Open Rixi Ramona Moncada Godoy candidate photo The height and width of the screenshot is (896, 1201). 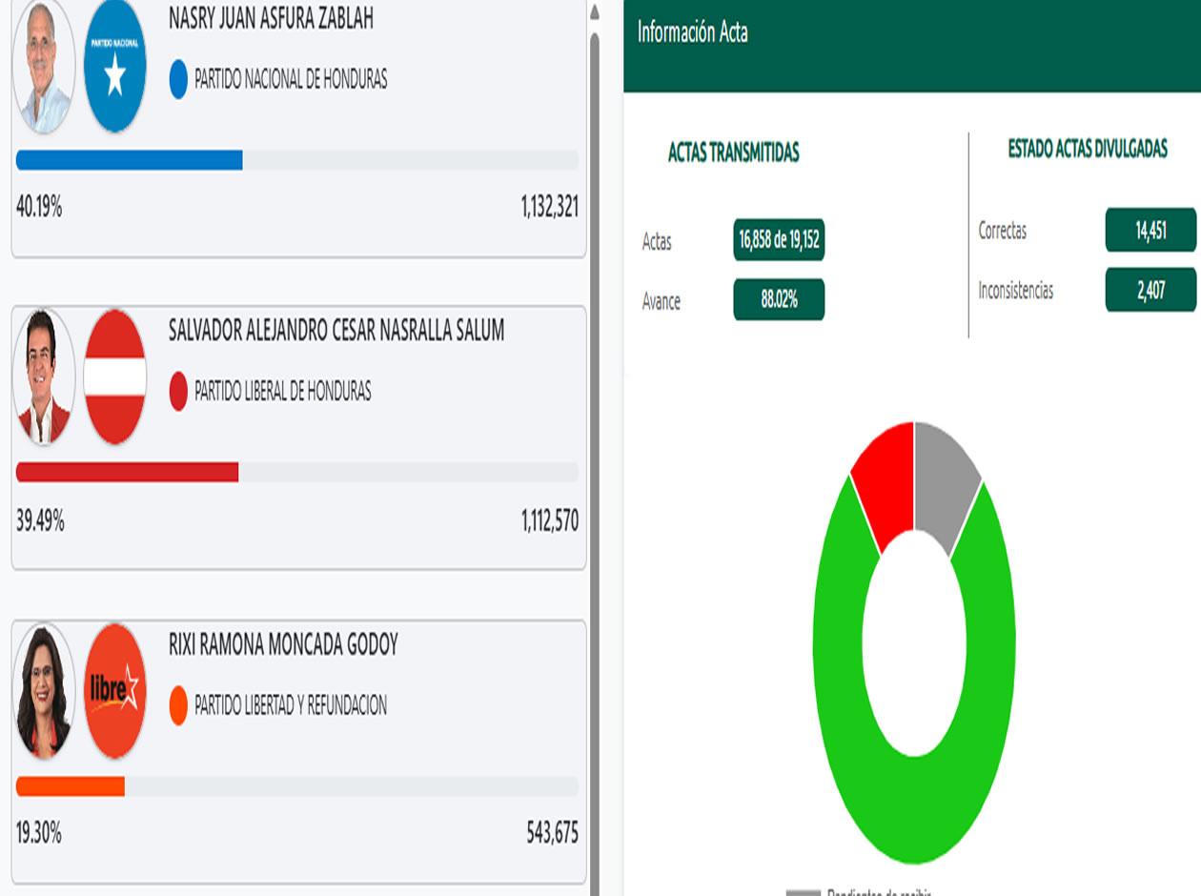coord(44,691)
